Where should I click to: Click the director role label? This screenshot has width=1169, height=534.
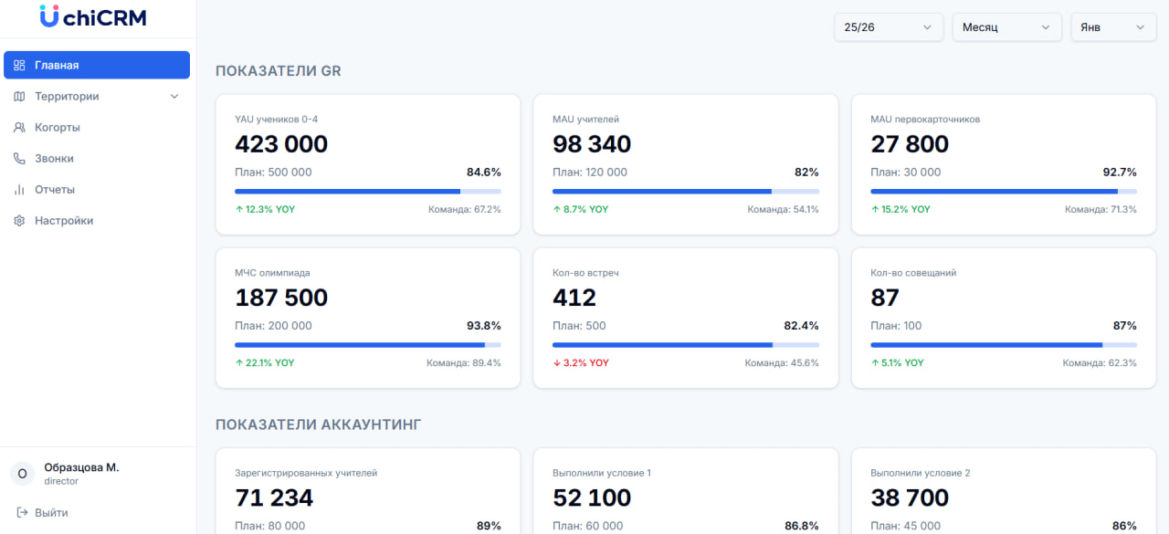61,481
